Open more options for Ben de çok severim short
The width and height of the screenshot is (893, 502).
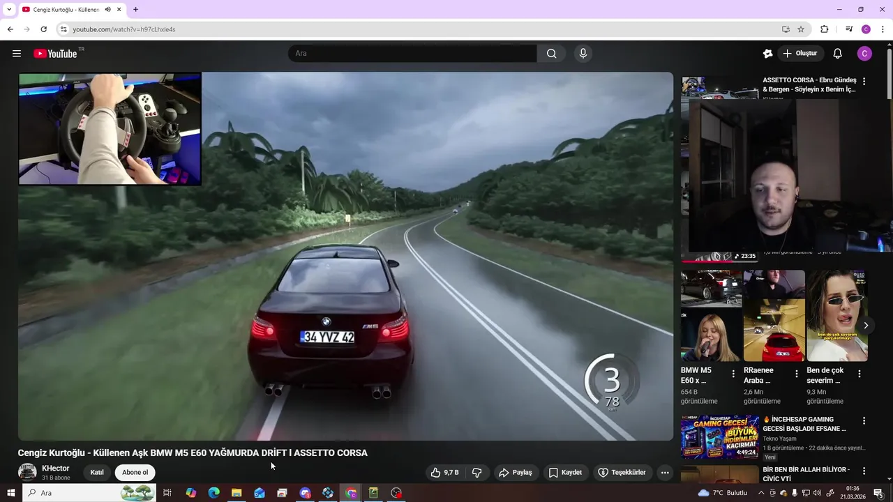tap(860, 374)
